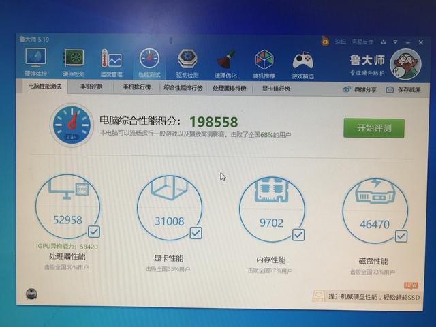The width and height of the screenshot is (436, 327).
Task: Click the 内存性能 label
Action: (271, 260)
